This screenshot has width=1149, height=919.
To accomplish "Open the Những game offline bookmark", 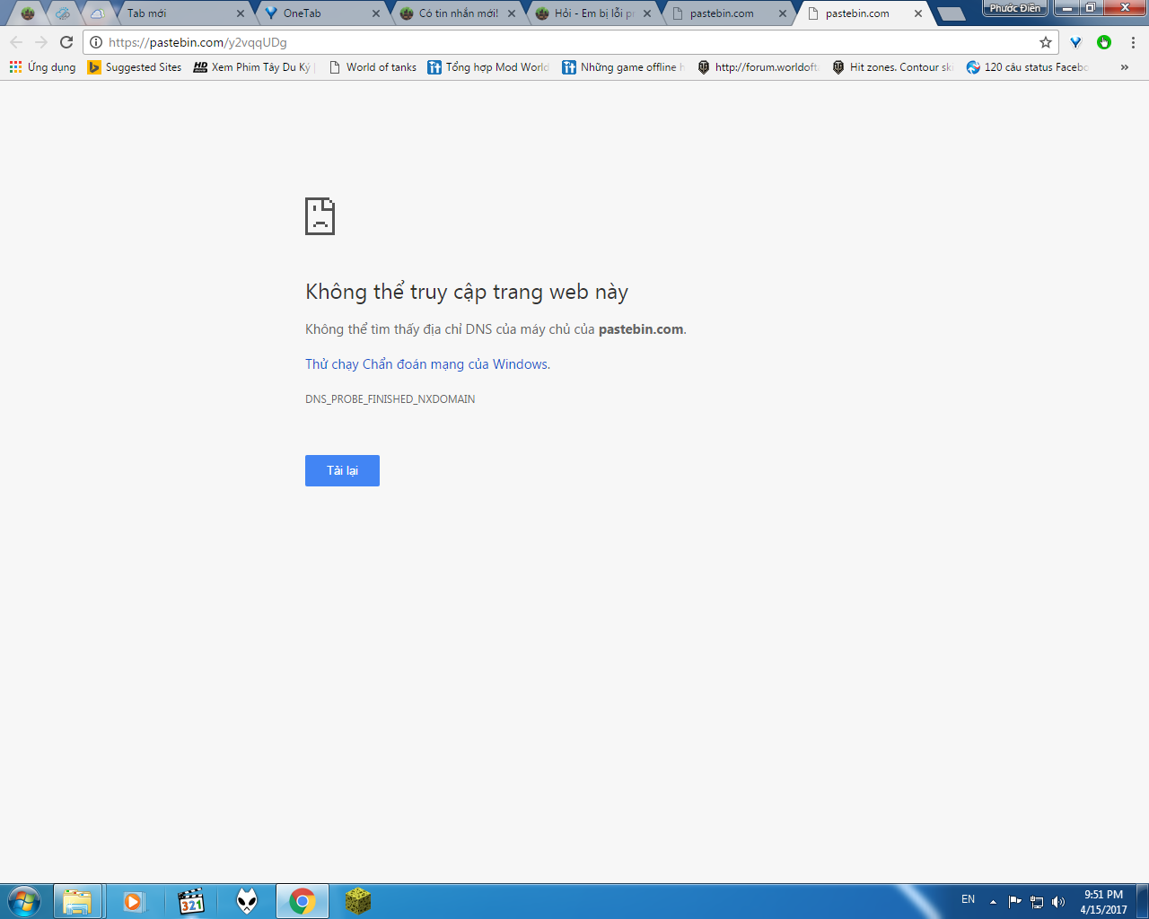I will 623,67.
